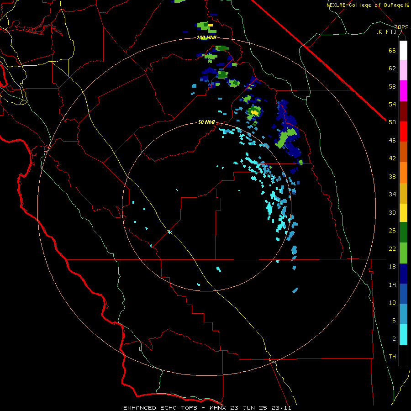Viewport: 411px width, 411px height.
Task: Click the 50 legend value
Action: click(x=392, y=122)
